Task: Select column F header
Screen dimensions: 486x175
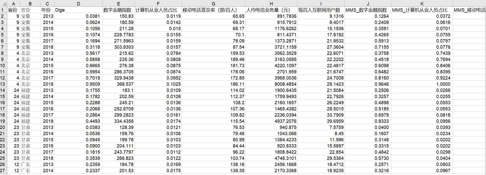Action: click(158, 4)
